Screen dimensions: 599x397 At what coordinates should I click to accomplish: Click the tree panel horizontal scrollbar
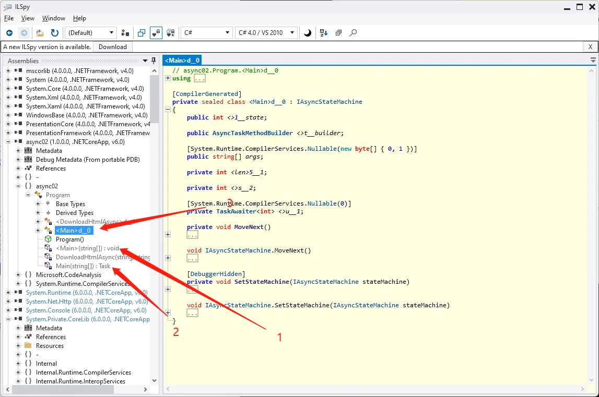click(63, 389)
